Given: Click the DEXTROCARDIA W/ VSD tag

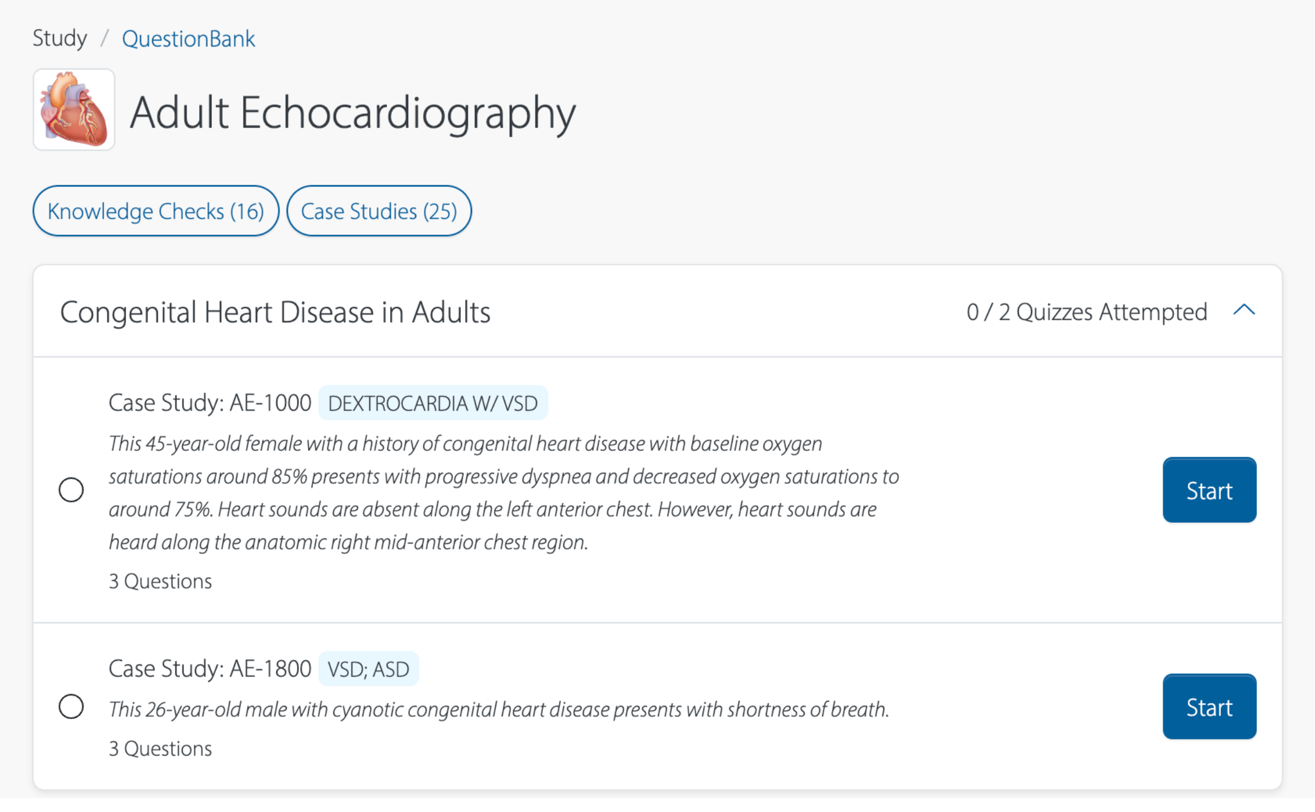Looking at the screenshot, I should pos(433,403).
